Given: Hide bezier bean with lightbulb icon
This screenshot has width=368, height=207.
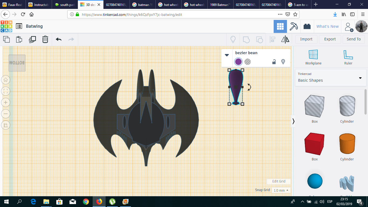Looking at the screenshot, I should click(283, 62).
